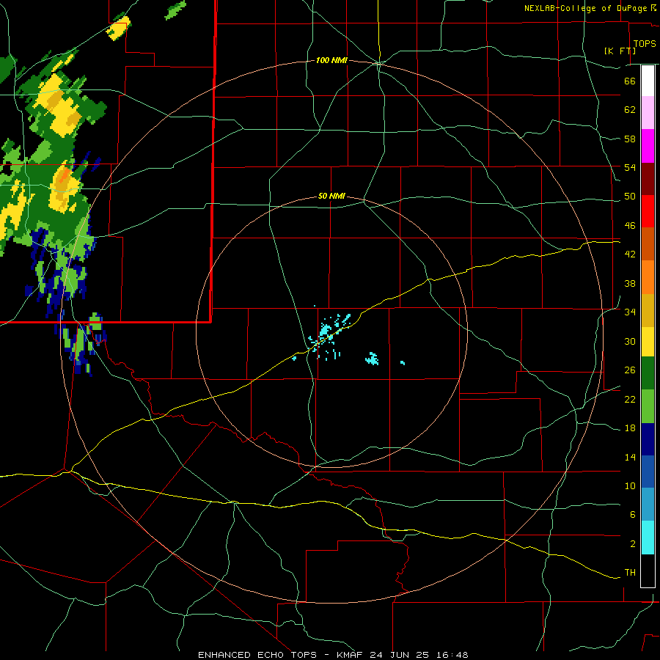Click the "14" legend value
Viewport: 660px width, 660px height.
click(630, 457)
